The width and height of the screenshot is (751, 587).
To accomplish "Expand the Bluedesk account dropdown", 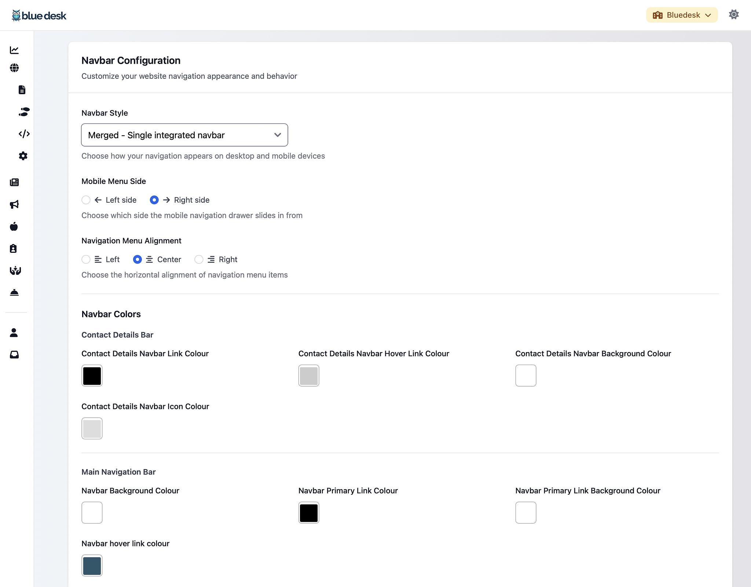I will point(682,15).
